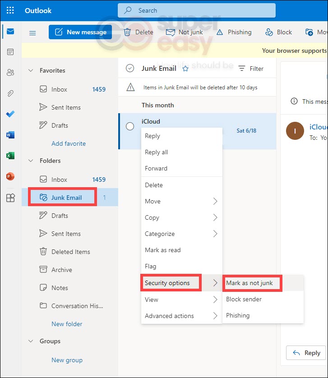Click the Delete trash toolbar button

[139, 32]
